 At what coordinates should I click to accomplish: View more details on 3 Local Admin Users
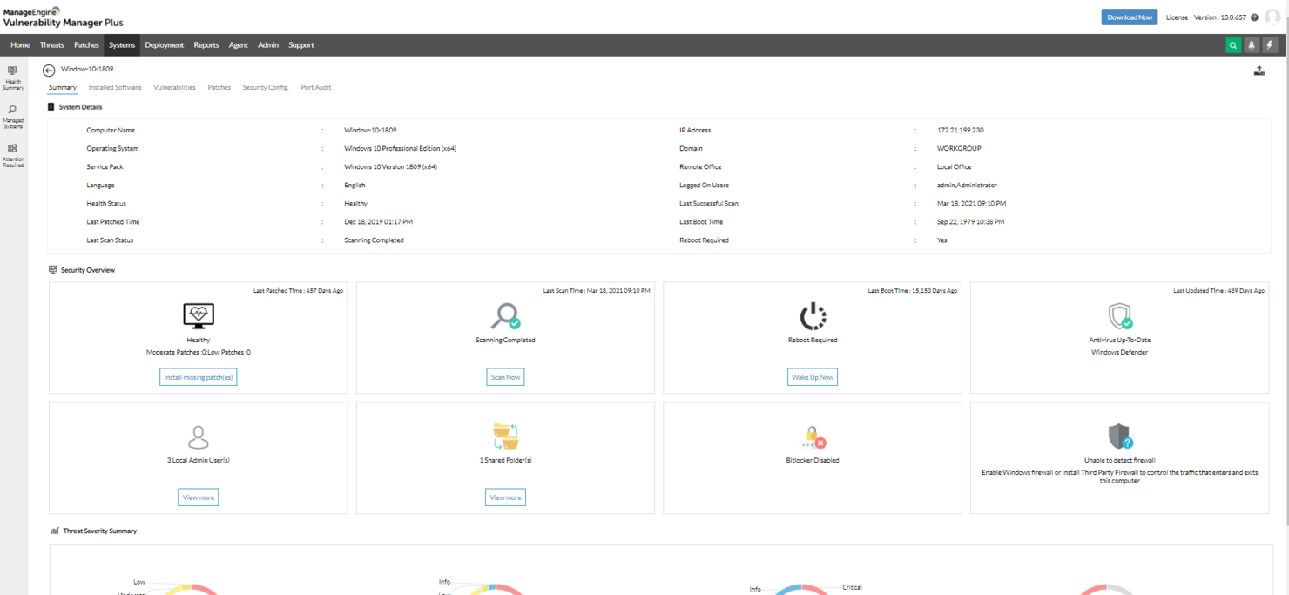coord(198,497)
